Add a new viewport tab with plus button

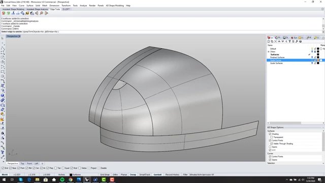click(x=42, y=164)
